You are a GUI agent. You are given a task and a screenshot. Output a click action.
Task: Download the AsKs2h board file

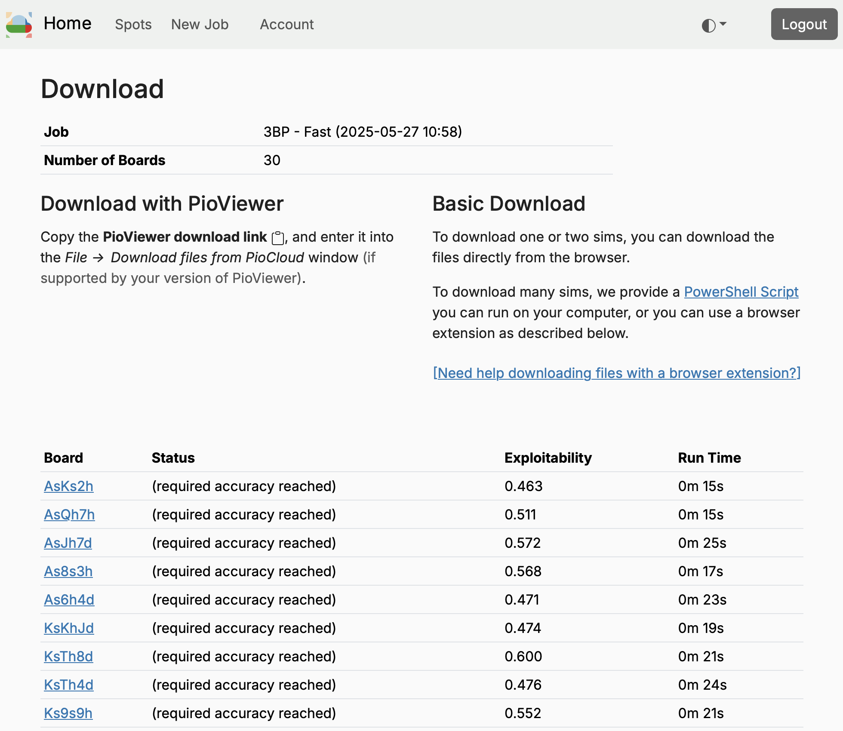[68, 486]
